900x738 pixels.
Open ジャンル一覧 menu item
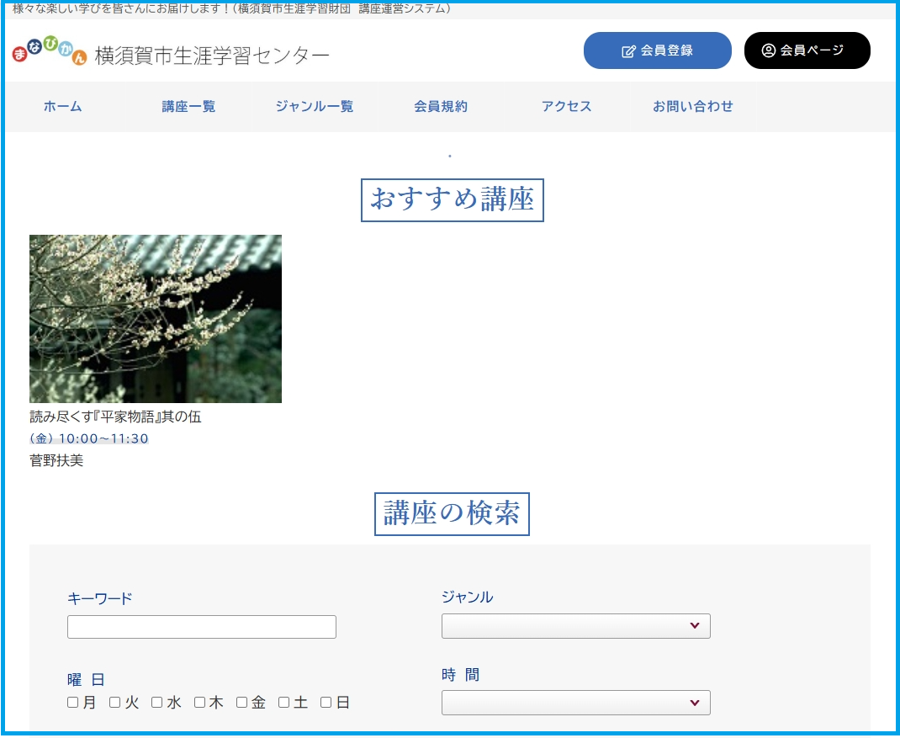coord(314,107)
